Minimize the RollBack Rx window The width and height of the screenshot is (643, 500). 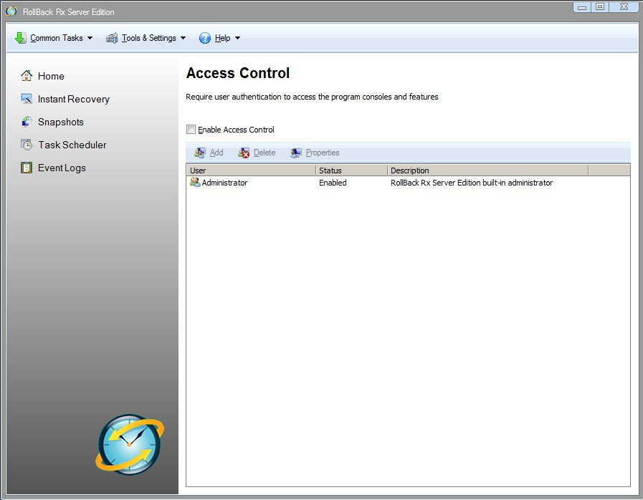tap(582, 7)
